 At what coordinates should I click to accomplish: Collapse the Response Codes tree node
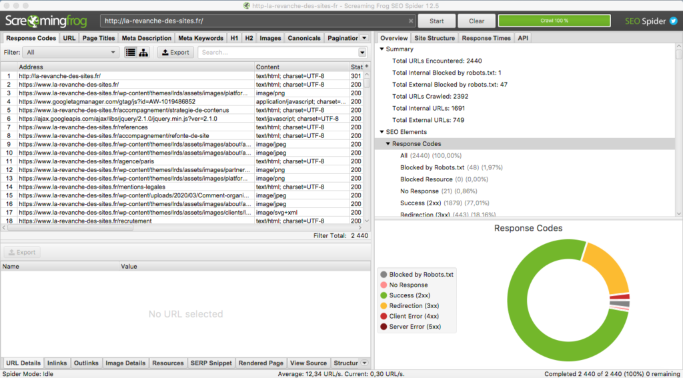[x=388, y=144]
